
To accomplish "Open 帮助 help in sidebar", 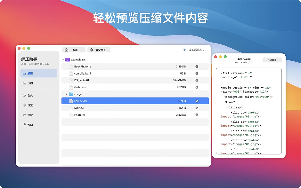I will point(39,125).
